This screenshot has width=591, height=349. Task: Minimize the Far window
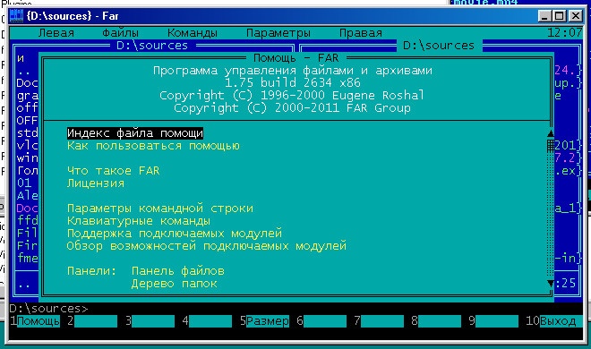544,16
